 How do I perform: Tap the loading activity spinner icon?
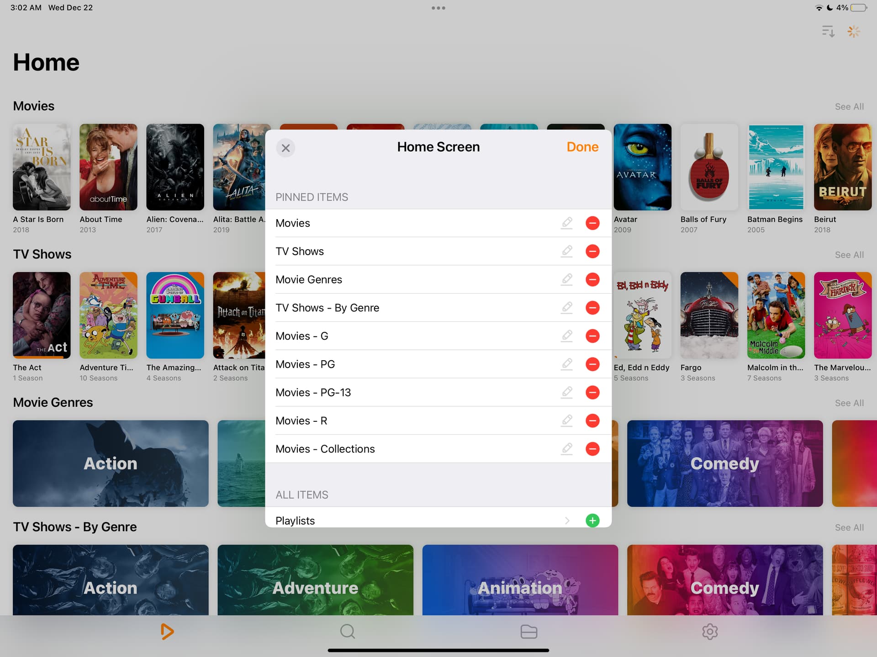pyautogui.click(x=853, y=32)
